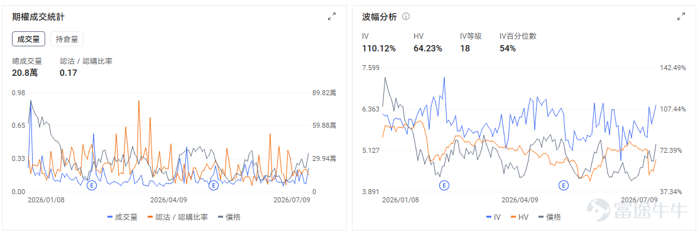Screen dimensions: 700x233
Task: Click the IV value 110.12%
Action: (378, 48)
